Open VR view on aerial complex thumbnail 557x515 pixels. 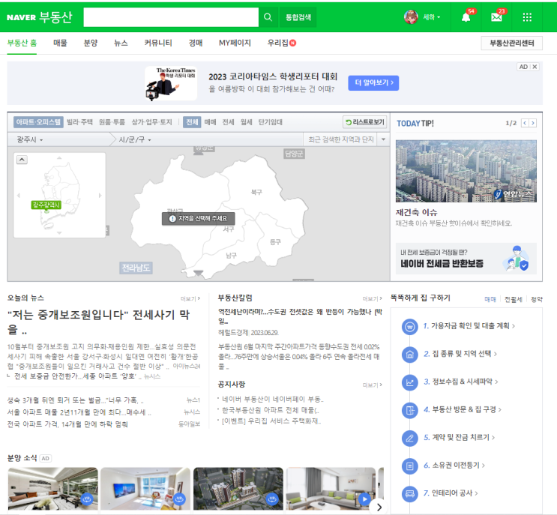[272, 499]
